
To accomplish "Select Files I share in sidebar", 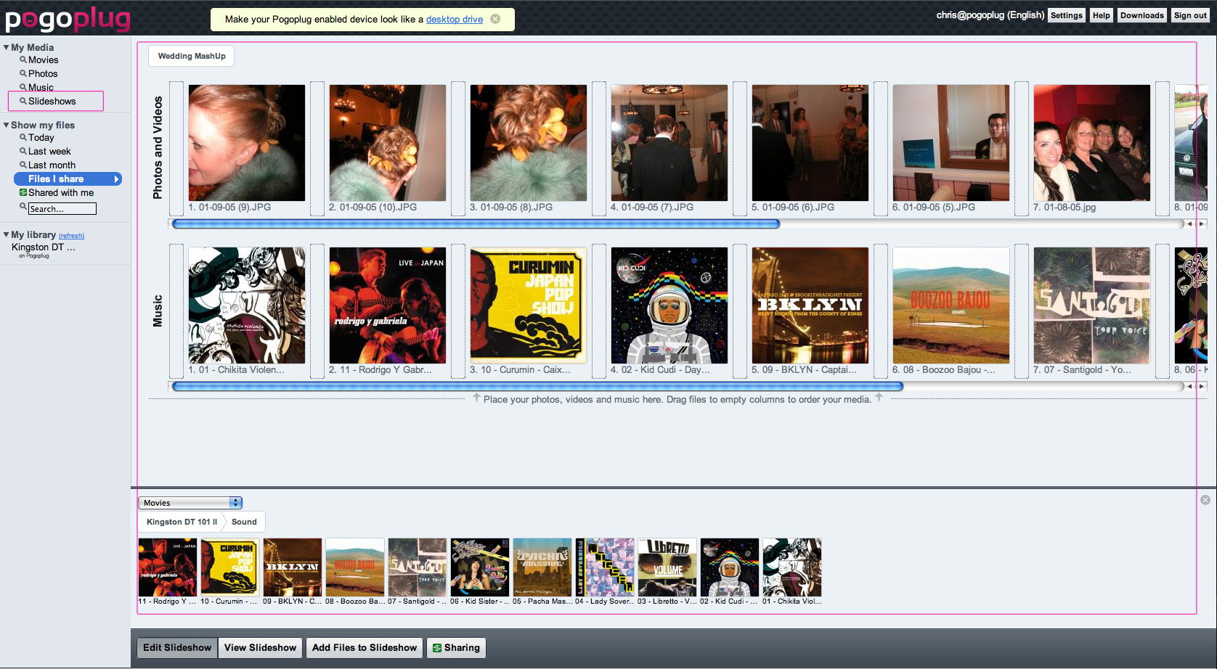I will point(67,179).
